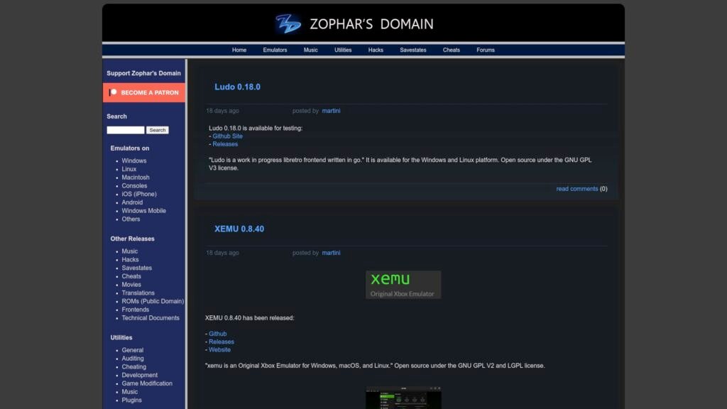This screenshot has width=727, height=409.
Task: Open Linux emulators list
Action: point(129,169)
